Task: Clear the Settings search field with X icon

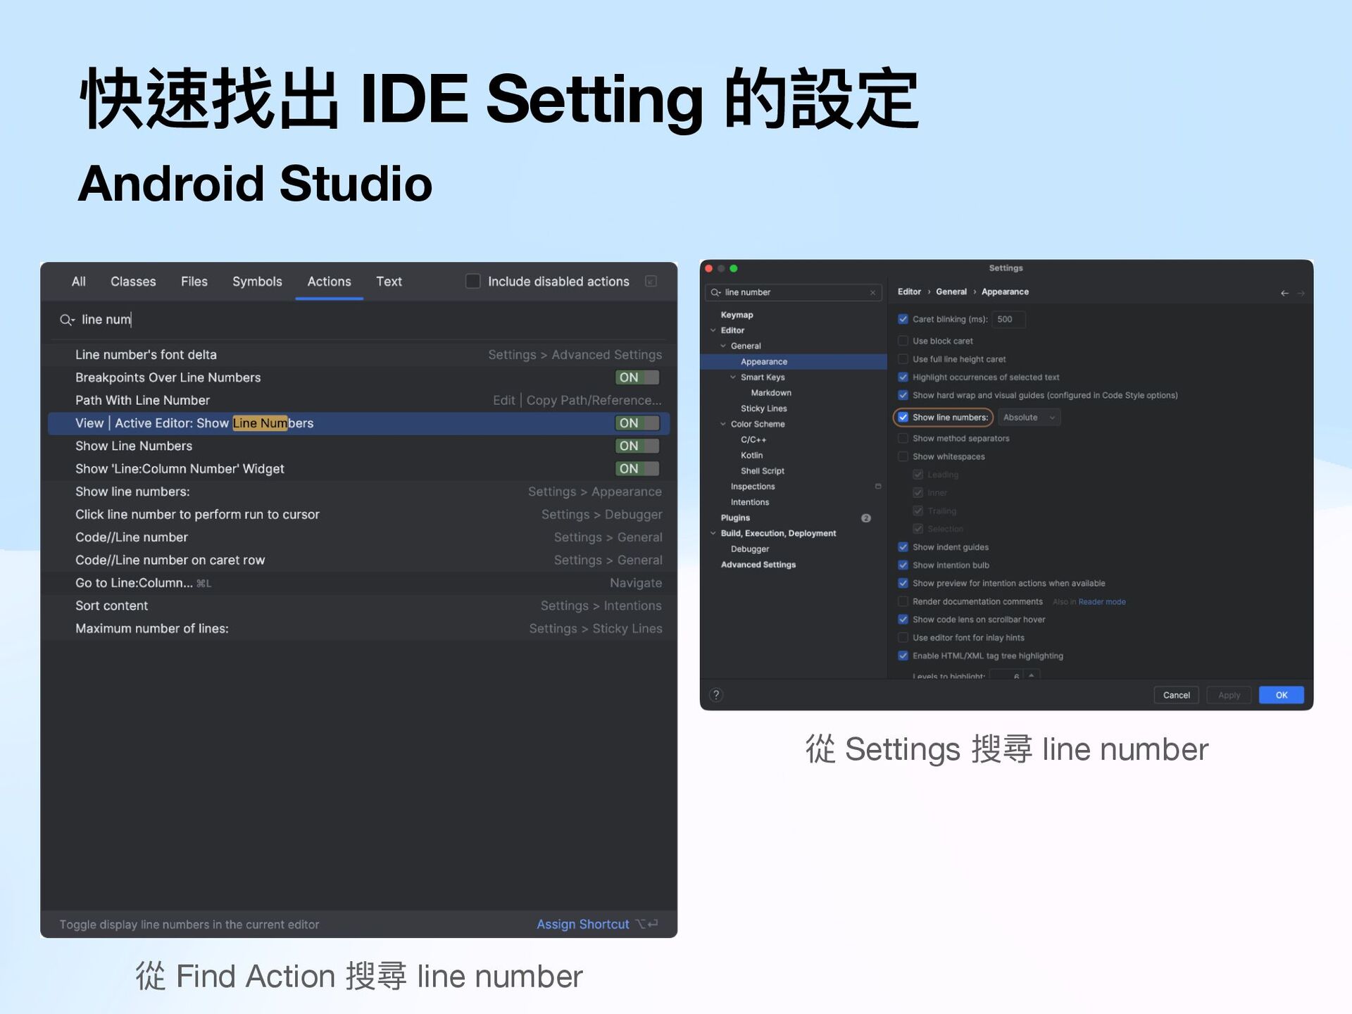Action: click(x=873, y=292)
